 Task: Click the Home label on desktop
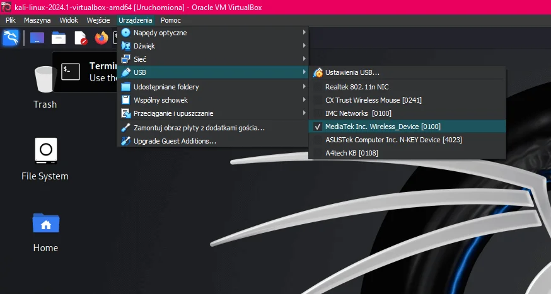45,247
